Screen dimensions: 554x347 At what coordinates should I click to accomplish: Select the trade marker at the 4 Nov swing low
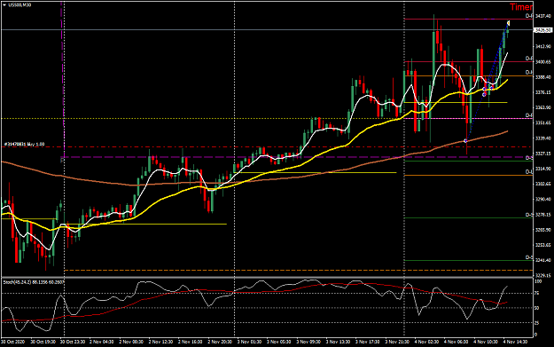(465, 141)
